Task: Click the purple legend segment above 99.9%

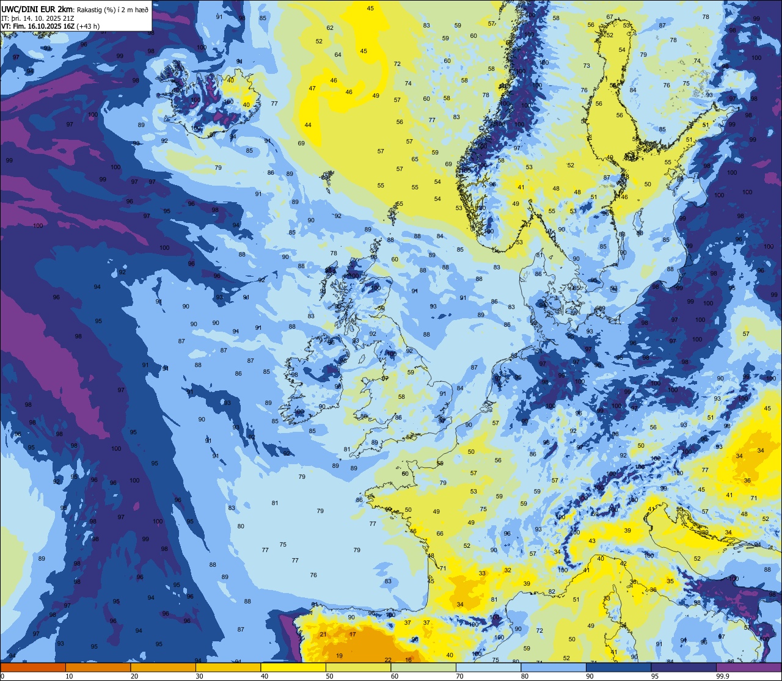Action: pyautogui.click(x=748, y=667)
